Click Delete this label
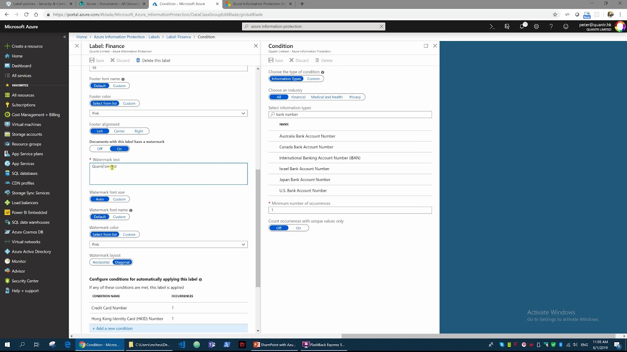This screenshot has height=352, width=627. [x=153, y=61]
